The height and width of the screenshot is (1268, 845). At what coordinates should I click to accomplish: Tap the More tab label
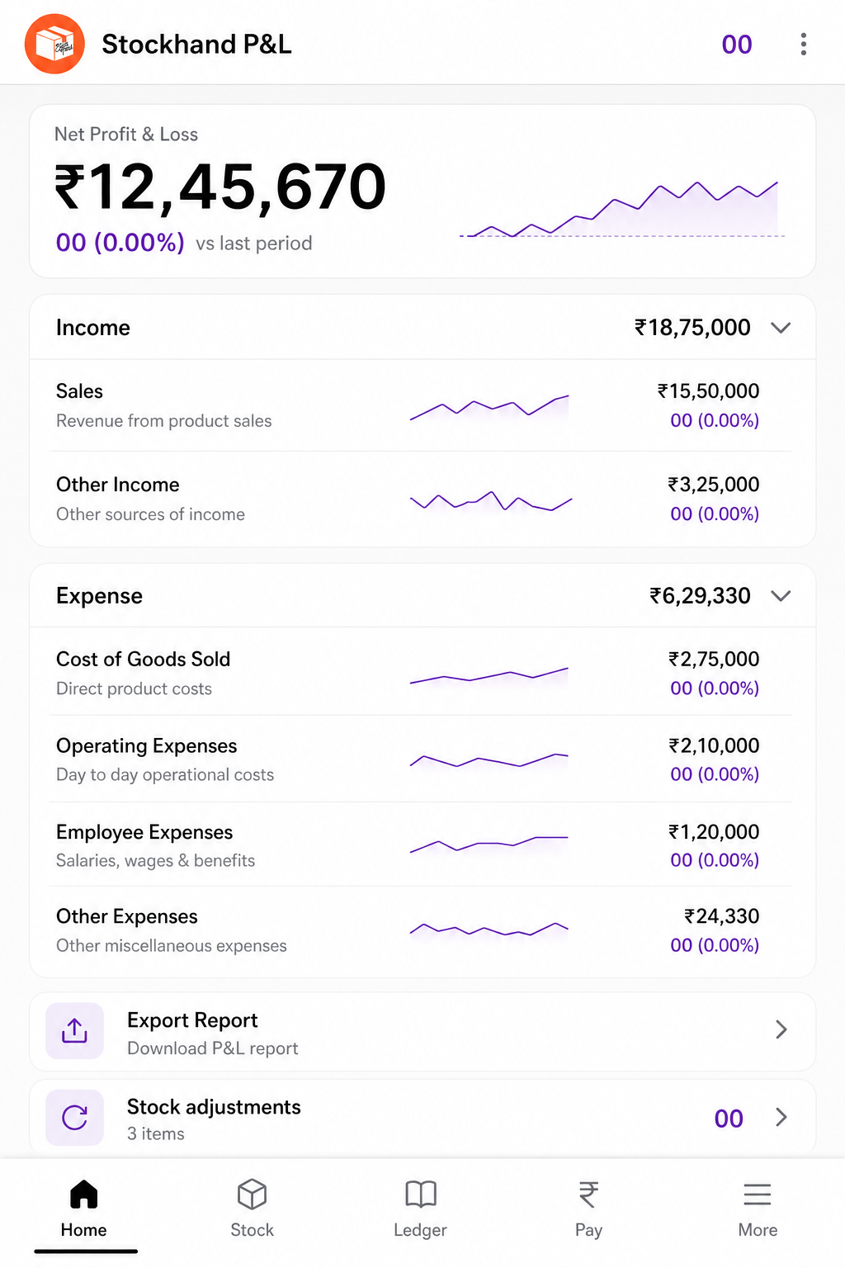tap(758, 1230)
